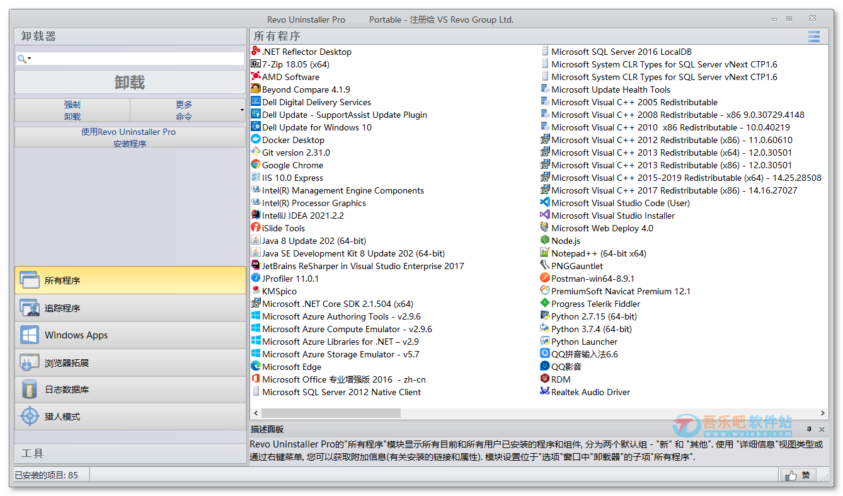This screenshot has width=843, height=496.
Task: Select the Visual Studio Code icon
Action: (x=545, y=203)
